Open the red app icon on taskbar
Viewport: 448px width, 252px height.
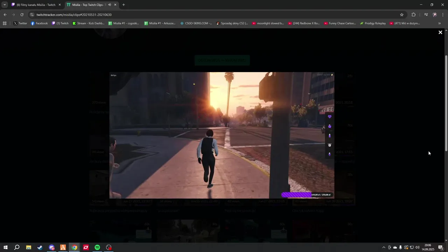[86, 247]
